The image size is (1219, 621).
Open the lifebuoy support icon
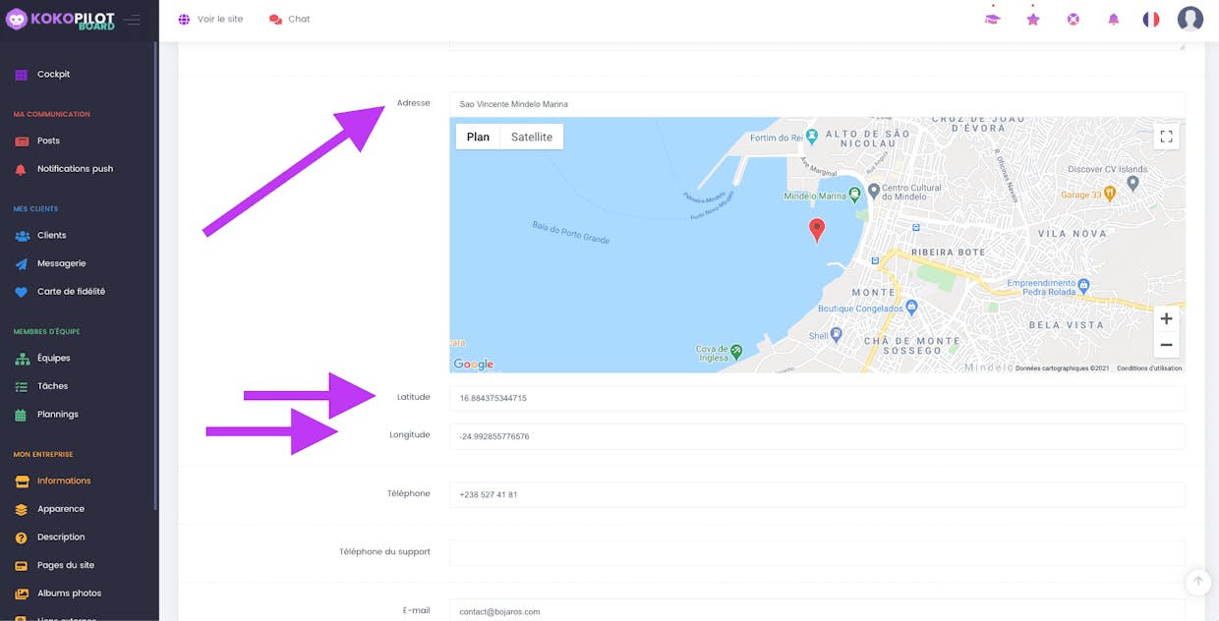pos(1074,19)
